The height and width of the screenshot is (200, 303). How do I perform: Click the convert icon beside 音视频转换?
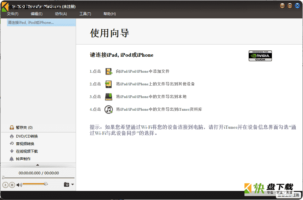pyautogui.click(x=12, y=144)
